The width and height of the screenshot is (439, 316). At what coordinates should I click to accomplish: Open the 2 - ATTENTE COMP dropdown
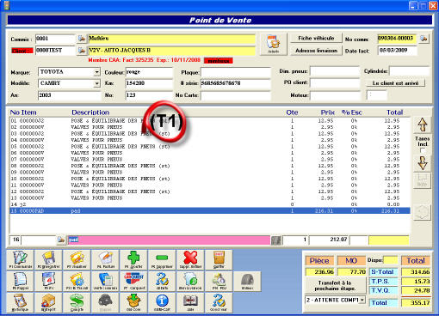pyautogui.click(x=362, y=300)
